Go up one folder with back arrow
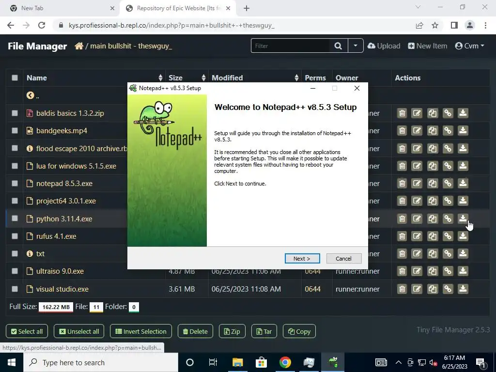496x372 pixels. tap(31, 95)
